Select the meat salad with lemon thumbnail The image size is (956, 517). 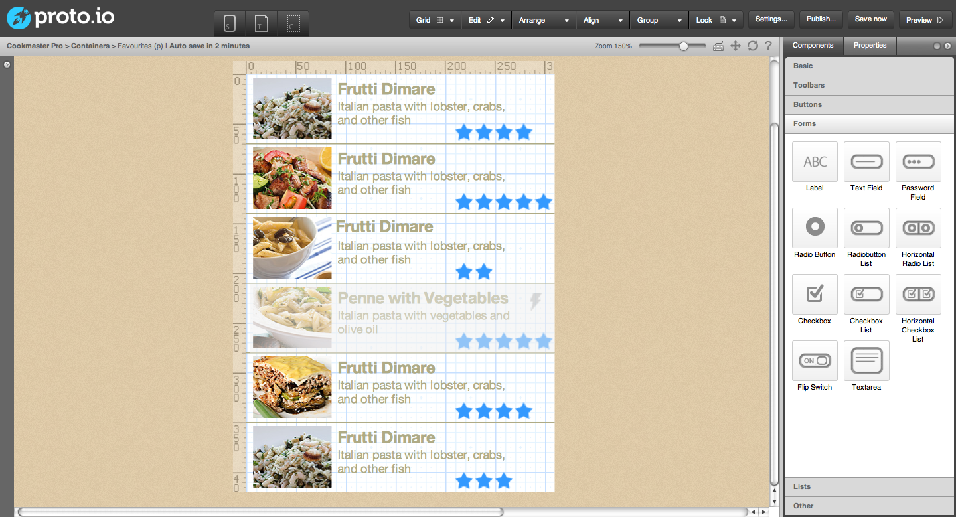(x=292, y=179)
